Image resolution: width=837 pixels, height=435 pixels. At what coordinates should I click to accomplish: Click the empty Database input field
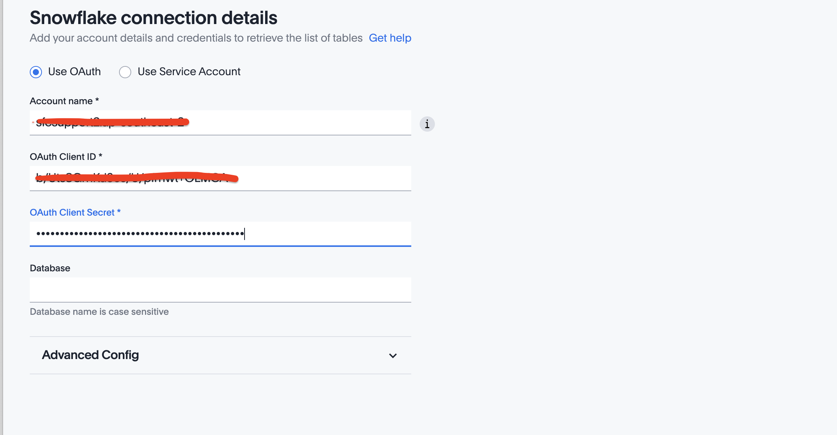(x=221, y=290)
